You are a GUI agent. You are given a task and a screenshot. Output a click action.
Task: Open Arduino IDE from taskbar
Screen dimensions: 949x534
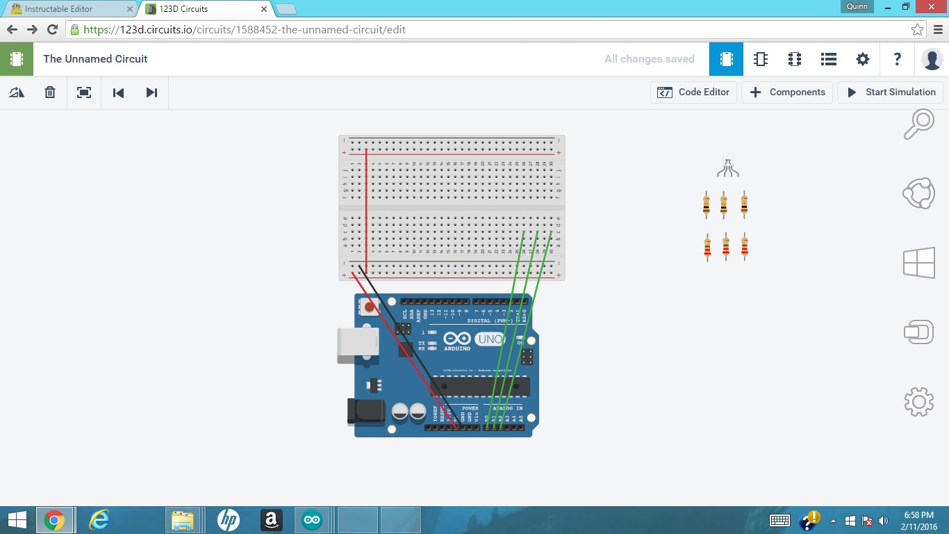pos(312,520)
